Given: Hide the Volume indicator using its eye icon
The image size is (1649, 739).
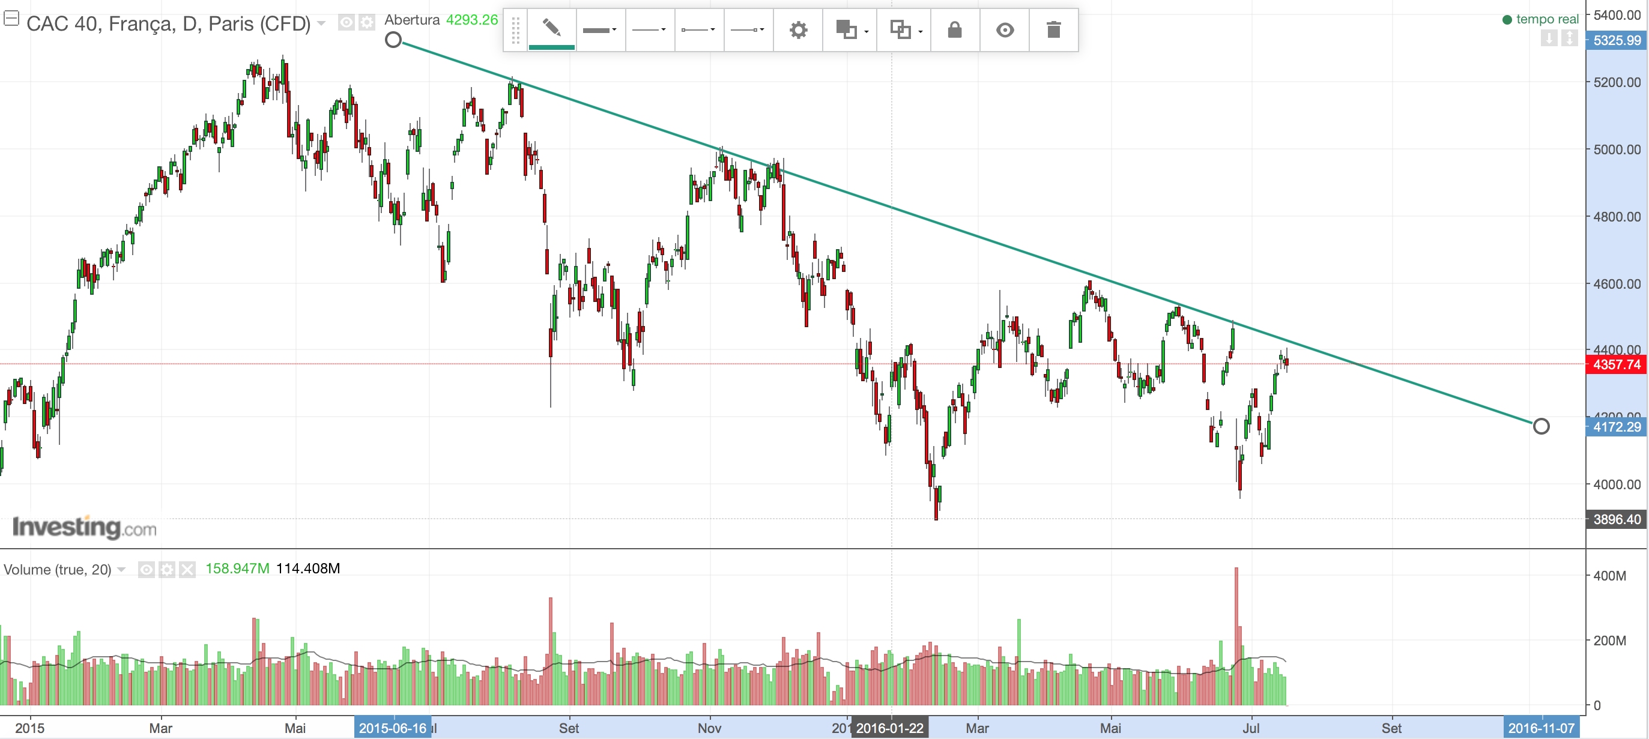Looking at the screenshot, I should pos(146,569).
